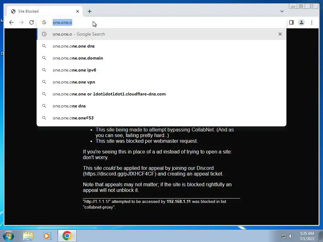Close the Chrome window
This screenshot has height=242, width=323.
coord(312,6)
